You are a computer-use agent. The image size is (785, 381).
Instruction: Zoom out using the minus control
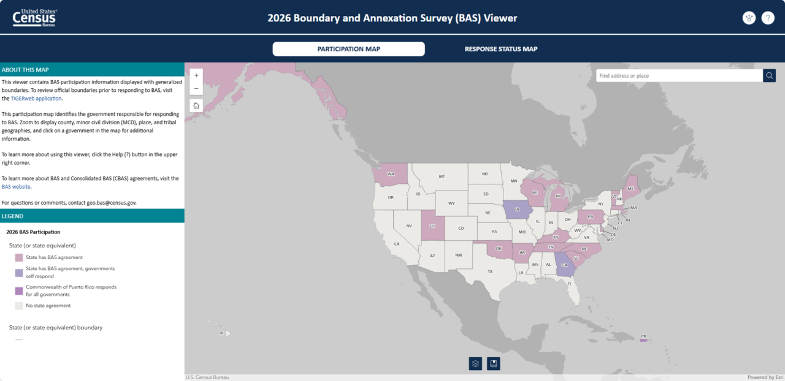coord(196,88)
